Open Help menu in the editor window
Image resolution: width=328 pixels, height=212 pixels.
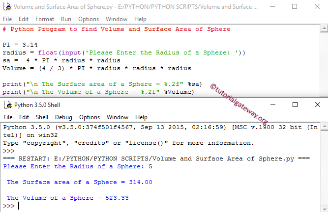point(140,19)
